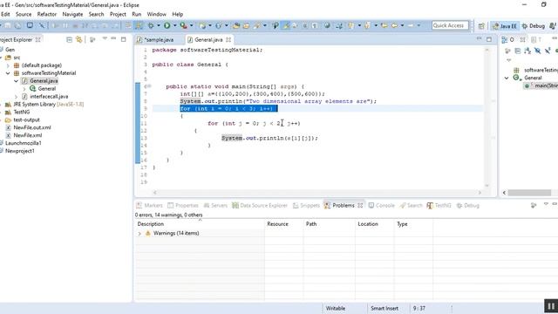Open the Help menu
Image resolution: width=558 pixels, height=314 pixels.
click(178, 14)
